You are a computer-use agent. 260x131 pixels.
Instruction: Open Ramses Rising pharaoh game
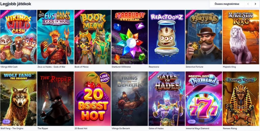click(x=241, y=99)
